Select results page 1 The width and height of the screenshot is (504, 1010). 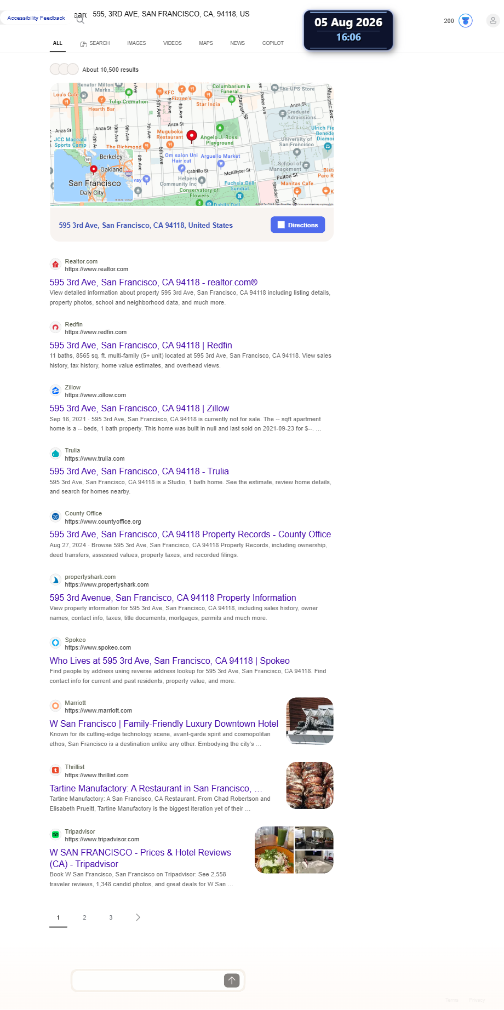pos(58,917)
